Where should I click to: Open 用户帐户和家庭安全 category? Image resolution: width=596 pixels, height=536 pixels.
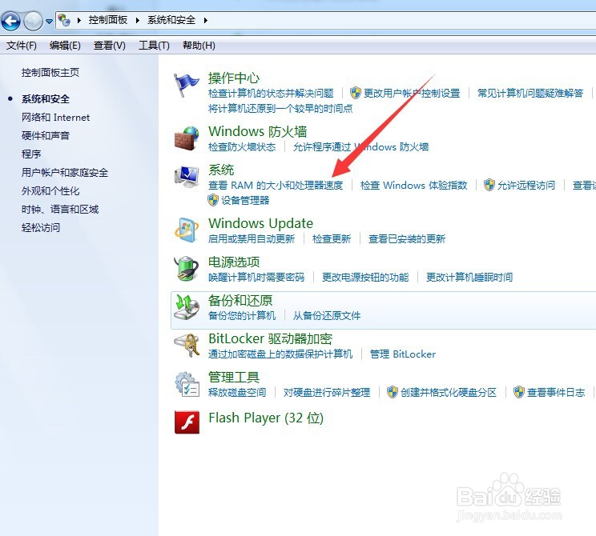(65, 172)
